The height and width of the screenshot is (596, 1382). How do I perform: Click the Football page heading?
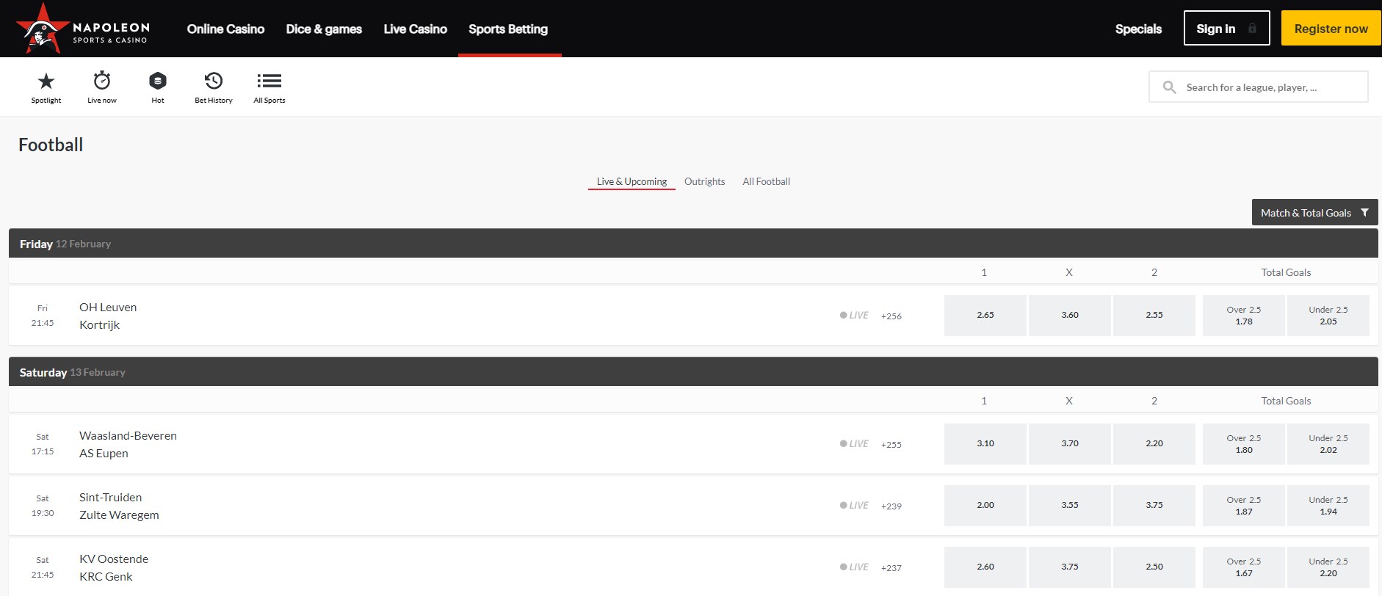pos(51,145)
